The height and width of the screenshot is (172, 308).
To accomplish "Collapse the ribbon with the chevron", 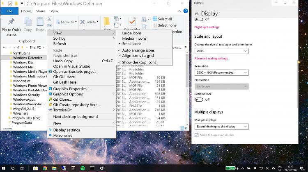I will (x=179, y=11).
